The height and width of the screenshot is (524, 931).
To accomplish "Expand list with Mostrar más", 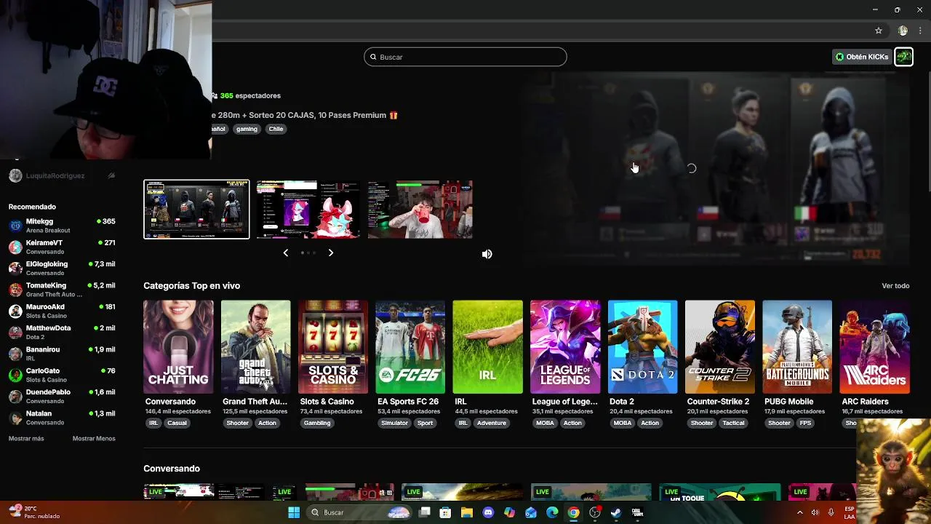I will tap(26, 439).
